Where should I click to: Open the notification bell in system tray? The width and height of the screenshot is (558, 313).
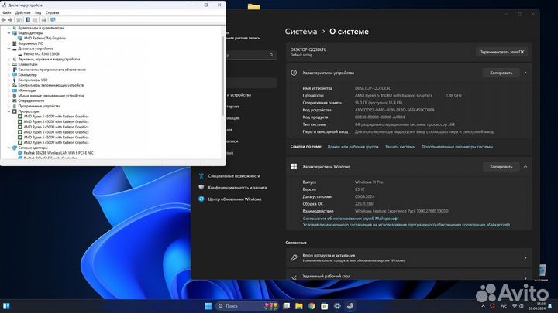click(x=550, y=306)
